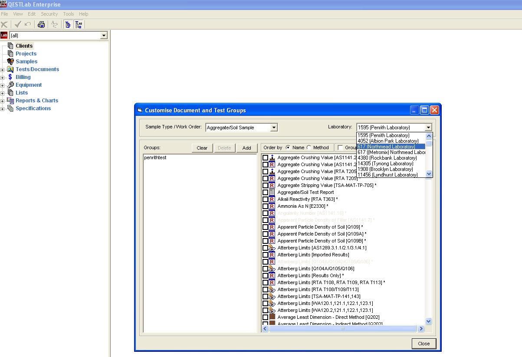Open the Lab (all) filter dropdown
The height and width of the screenshot is (357, 522).
point(103,36)
